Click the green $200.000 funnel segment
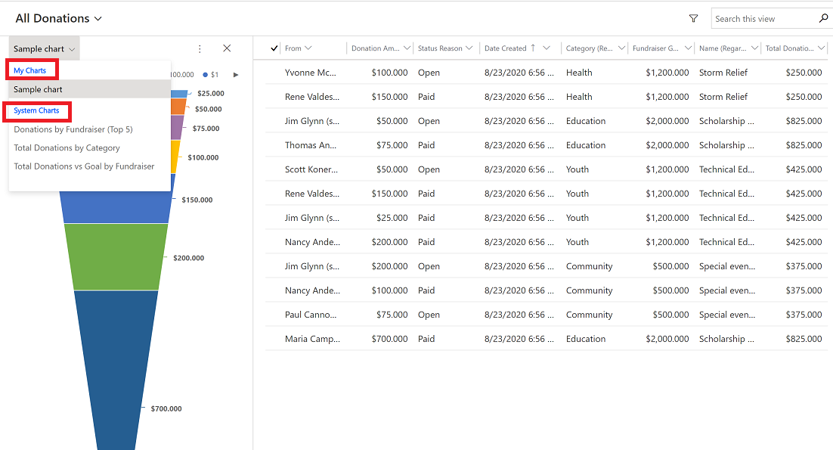This screenshot has height=450, width=833. [x=116, y=256]
